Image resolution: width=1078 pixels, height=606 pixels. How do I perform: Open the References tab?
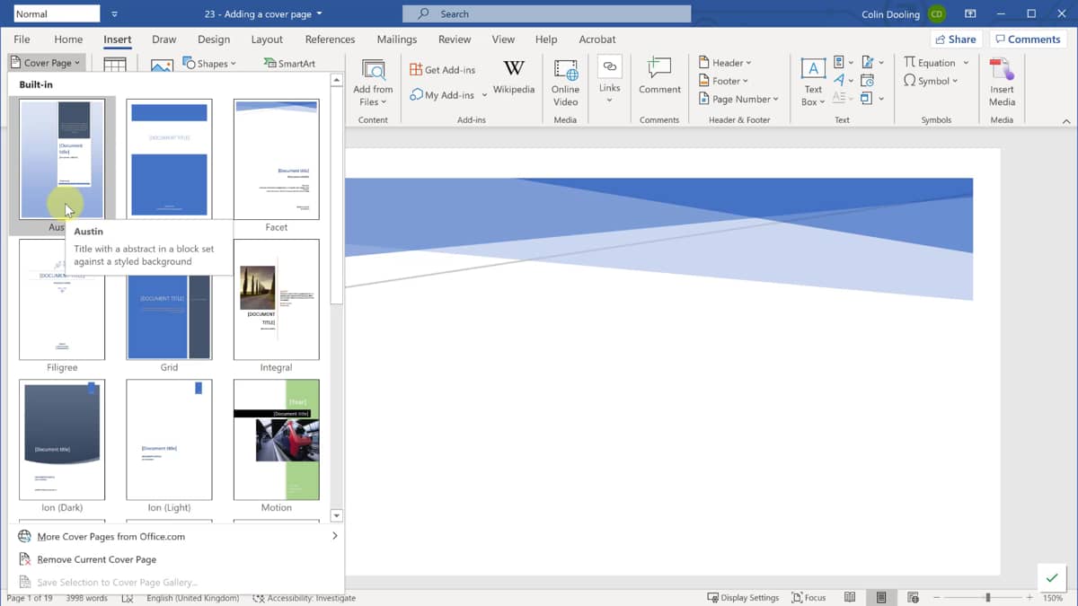pos(330,40)
